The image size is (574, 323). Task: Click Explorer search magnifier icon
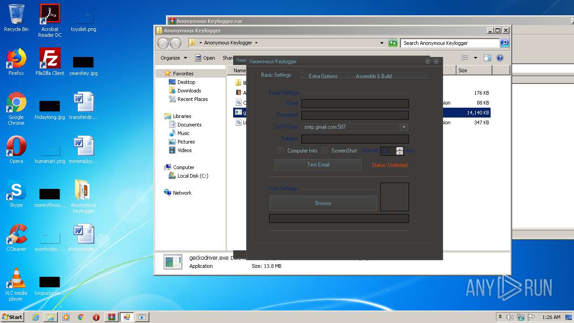pyautogui.click(x=504, y=43)
